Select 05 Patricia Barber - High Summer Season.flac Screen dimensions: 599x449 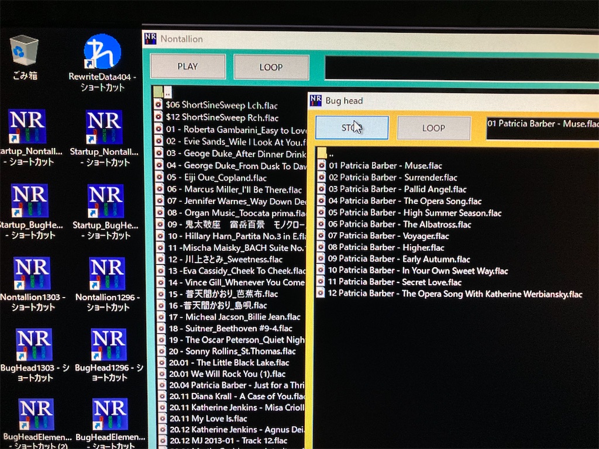(x=415, y=213)
